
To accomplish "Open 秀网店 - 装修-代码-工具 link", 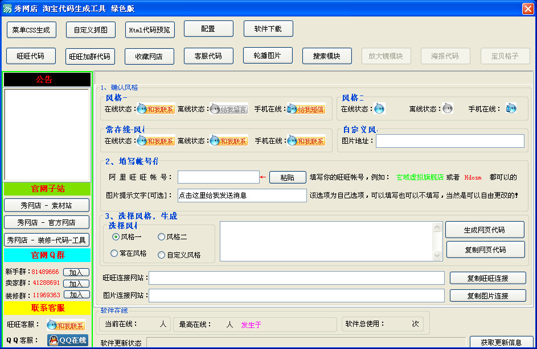I will click(47, 240).
